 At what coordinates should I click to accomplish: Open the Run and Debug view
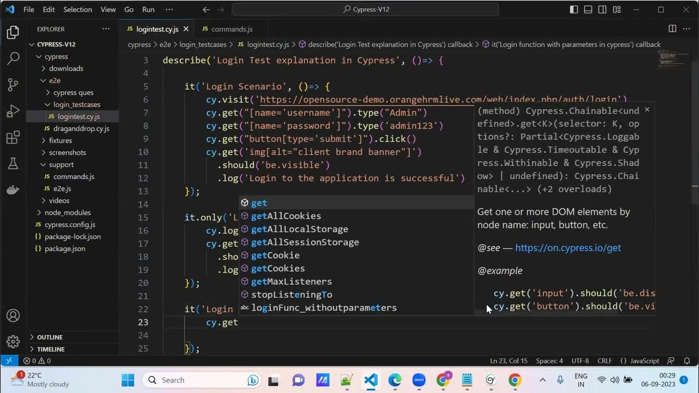13,111
